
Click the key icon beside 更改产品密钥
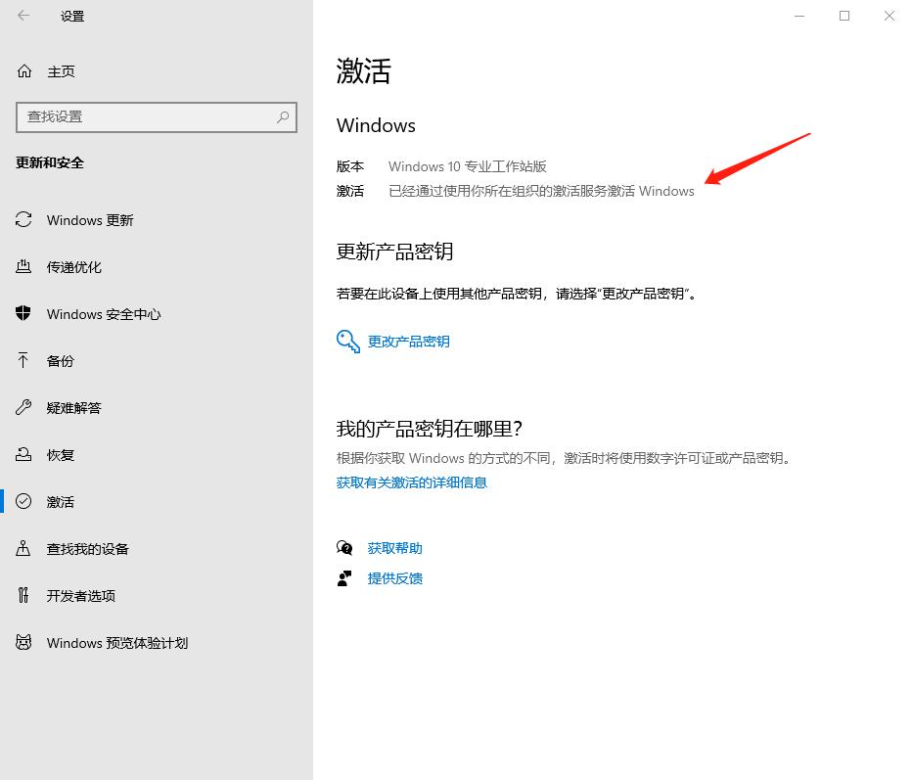pyautogui.click(x=347, y=342)
